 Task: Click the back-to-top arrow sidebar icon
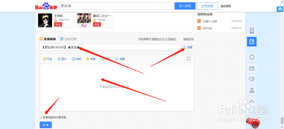coord(252,101)
